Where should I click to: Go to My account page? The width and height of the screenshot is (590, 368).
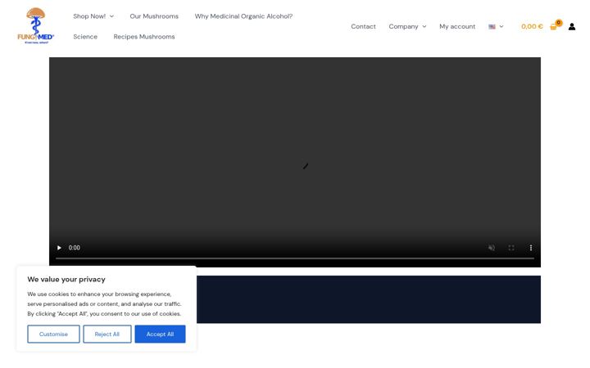pyautogui.click(x=457, y=27)
